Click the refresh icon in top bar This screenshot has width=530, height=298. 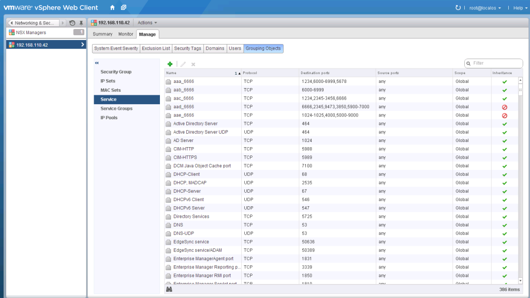pyautogui.click(x=458, y=7)
